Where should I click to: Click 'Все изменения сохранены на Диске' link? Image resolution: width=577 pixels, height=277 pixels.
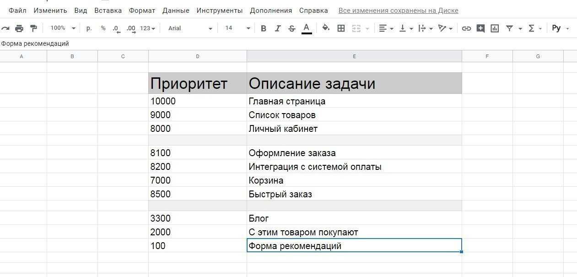coord(398,11)
